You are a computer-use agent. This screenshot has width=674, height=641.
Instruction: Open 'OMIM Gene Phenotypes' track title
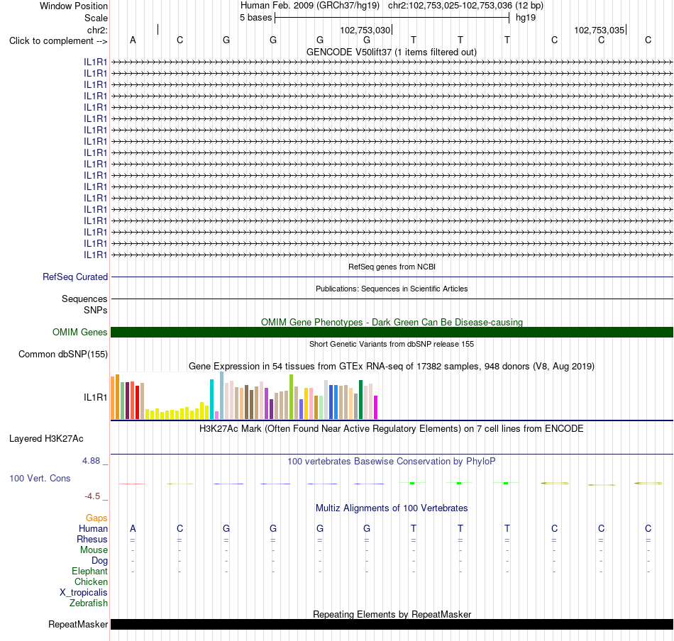(x=392, y=322)
